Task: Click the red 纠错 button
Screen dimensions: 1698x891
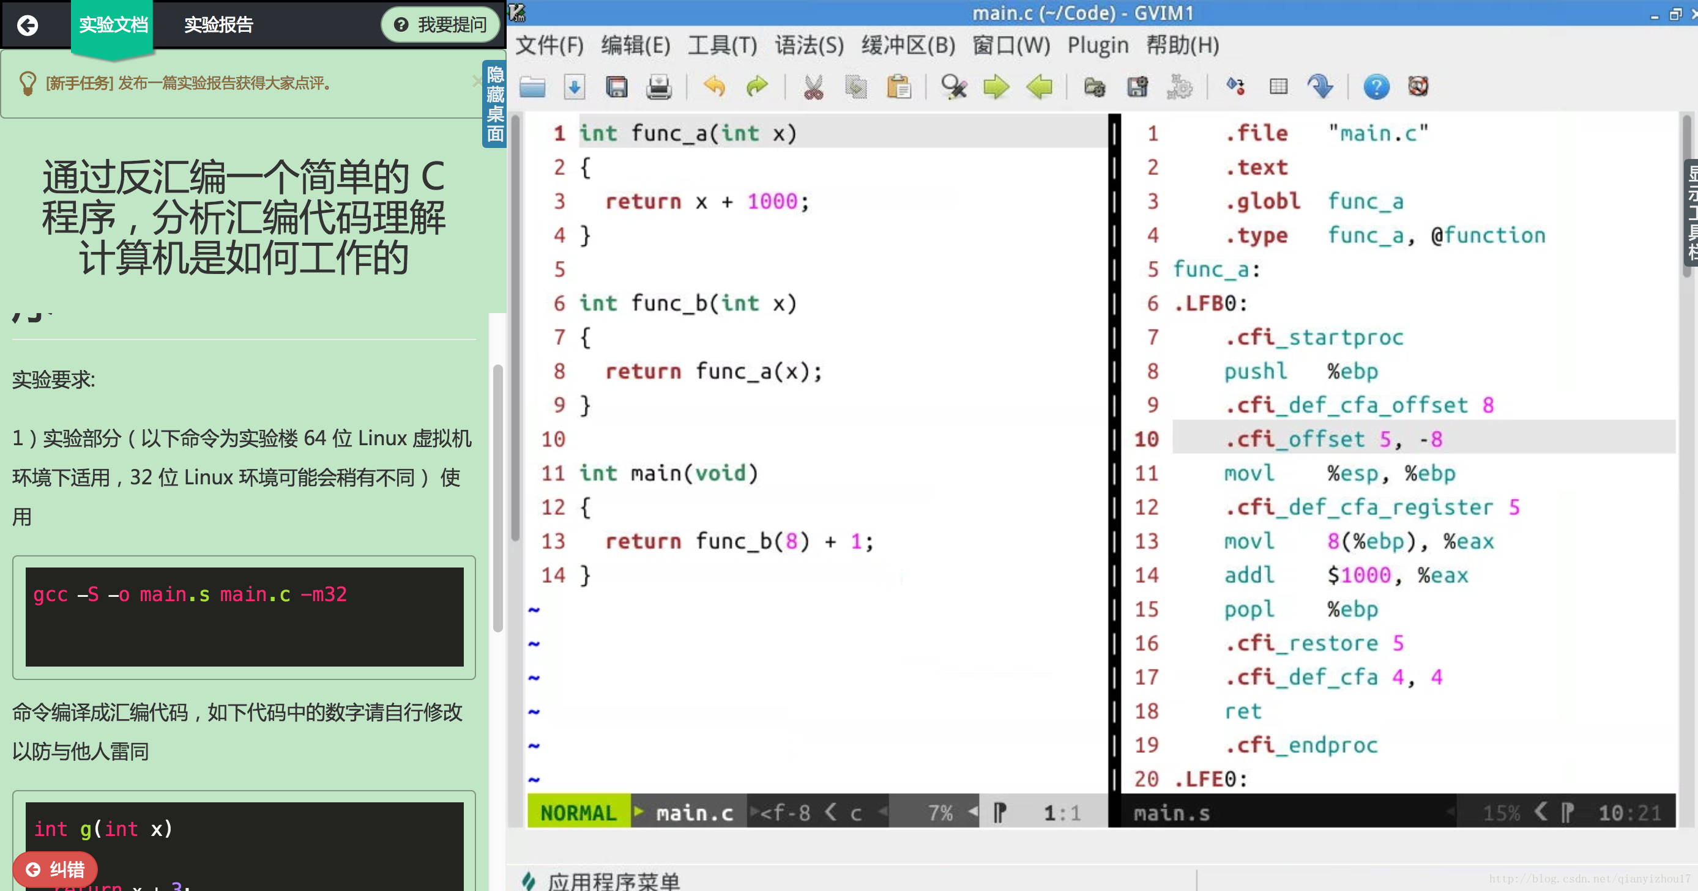Action: (x=55, y=869)
